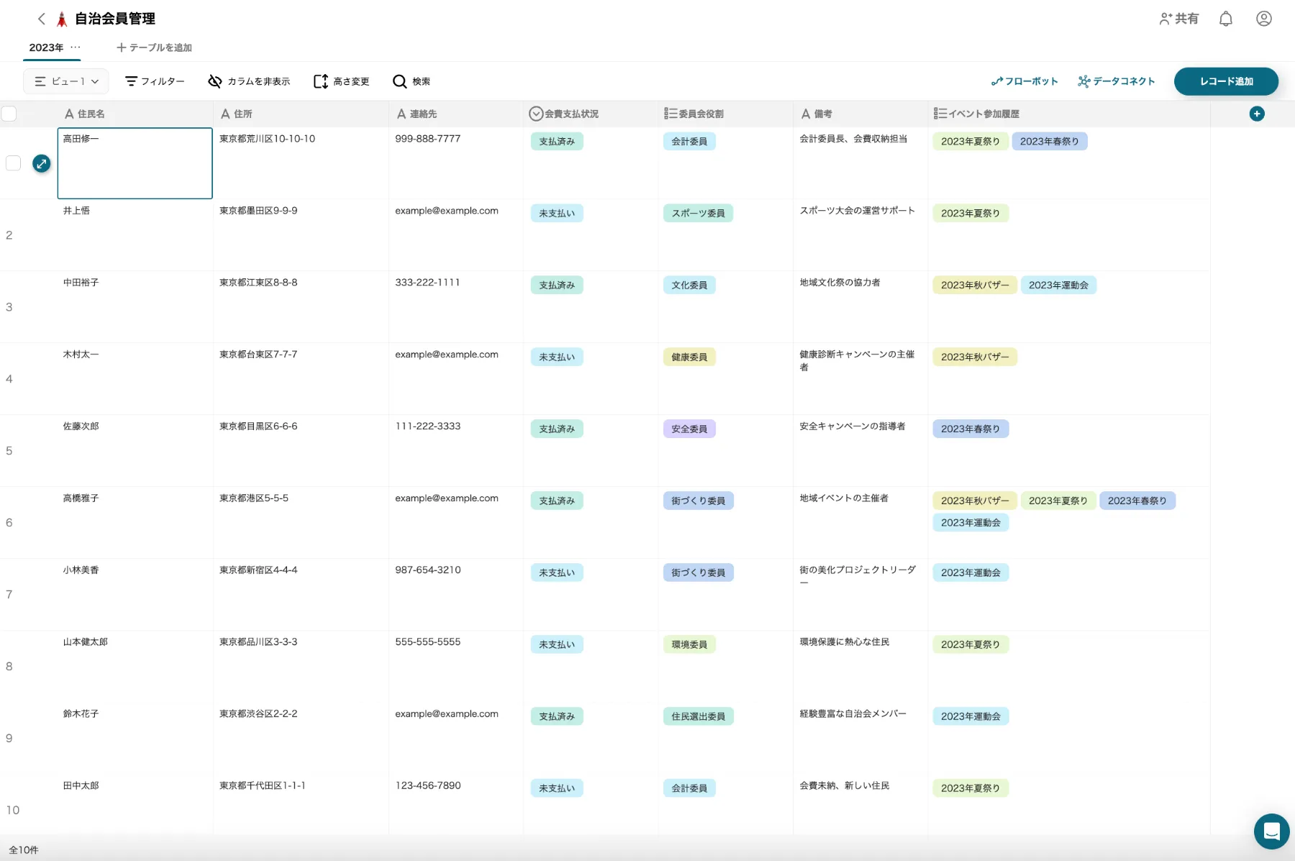
Task: Click 2023年秋バザー tag in 木村太一 row
Action: point(975,357)
